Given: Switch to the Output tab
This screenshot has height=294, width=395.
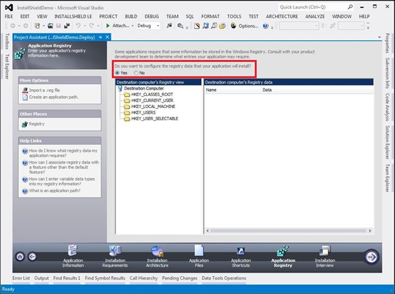Looking at the screenshot, I should pos(41,278).
